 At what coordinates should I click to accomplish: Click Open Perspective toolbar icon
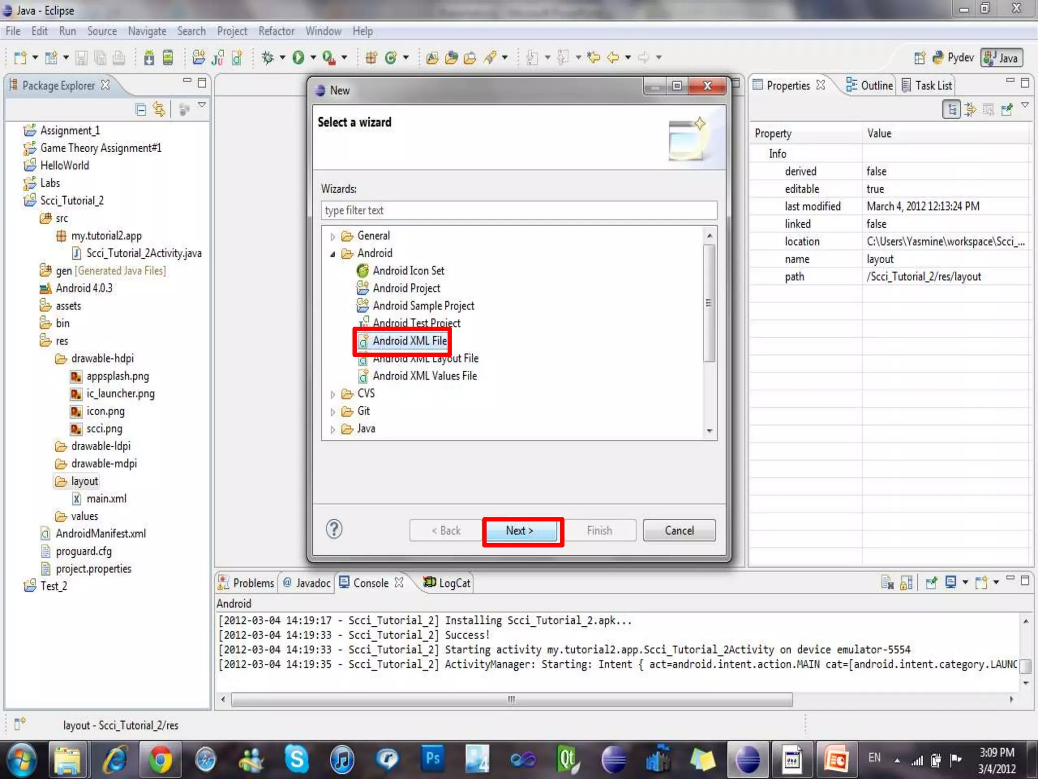[919, 58]
